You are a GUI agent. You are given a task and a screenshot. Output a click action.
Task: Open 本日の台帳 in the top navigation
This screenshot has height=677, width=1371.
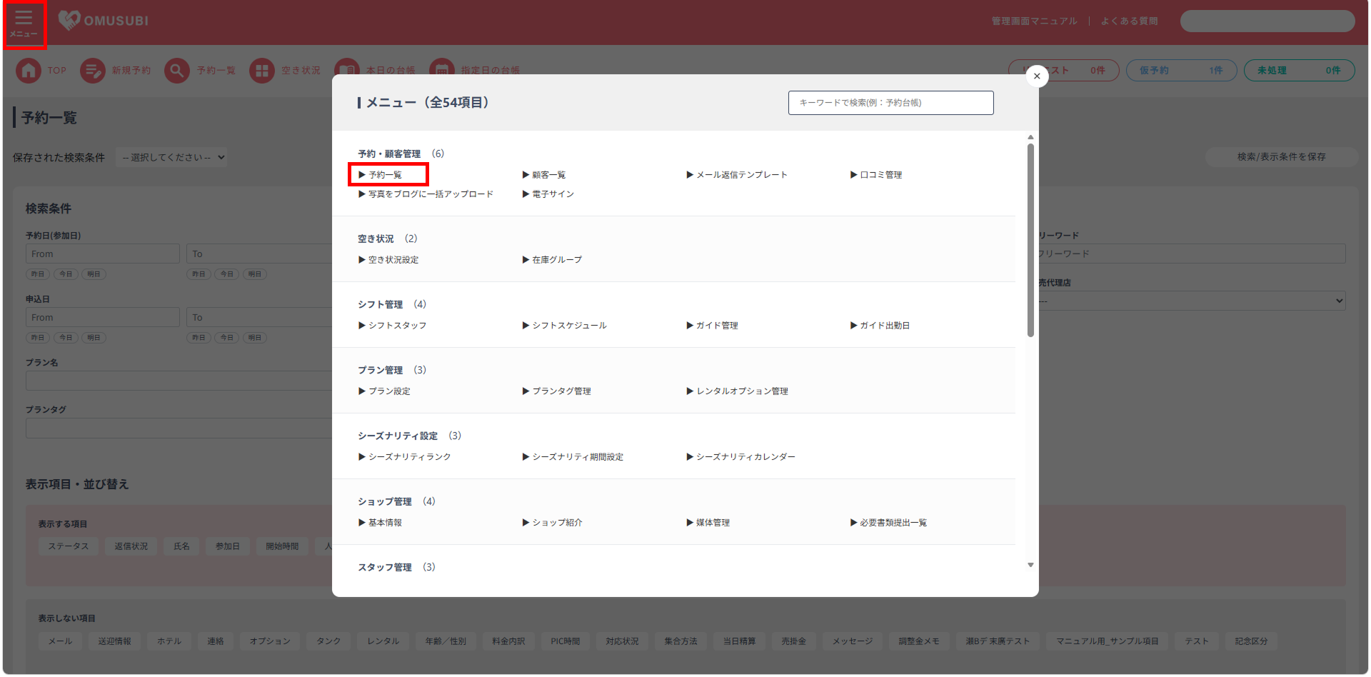coord(375,69)
